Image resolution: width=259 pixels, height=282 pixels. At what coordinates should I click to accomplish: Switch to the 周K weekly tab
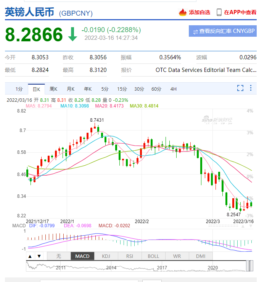click(53, 89)
